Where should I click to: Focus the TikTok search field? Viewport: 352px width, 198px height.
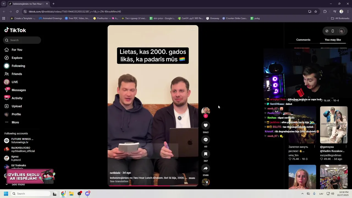(22, 40)
